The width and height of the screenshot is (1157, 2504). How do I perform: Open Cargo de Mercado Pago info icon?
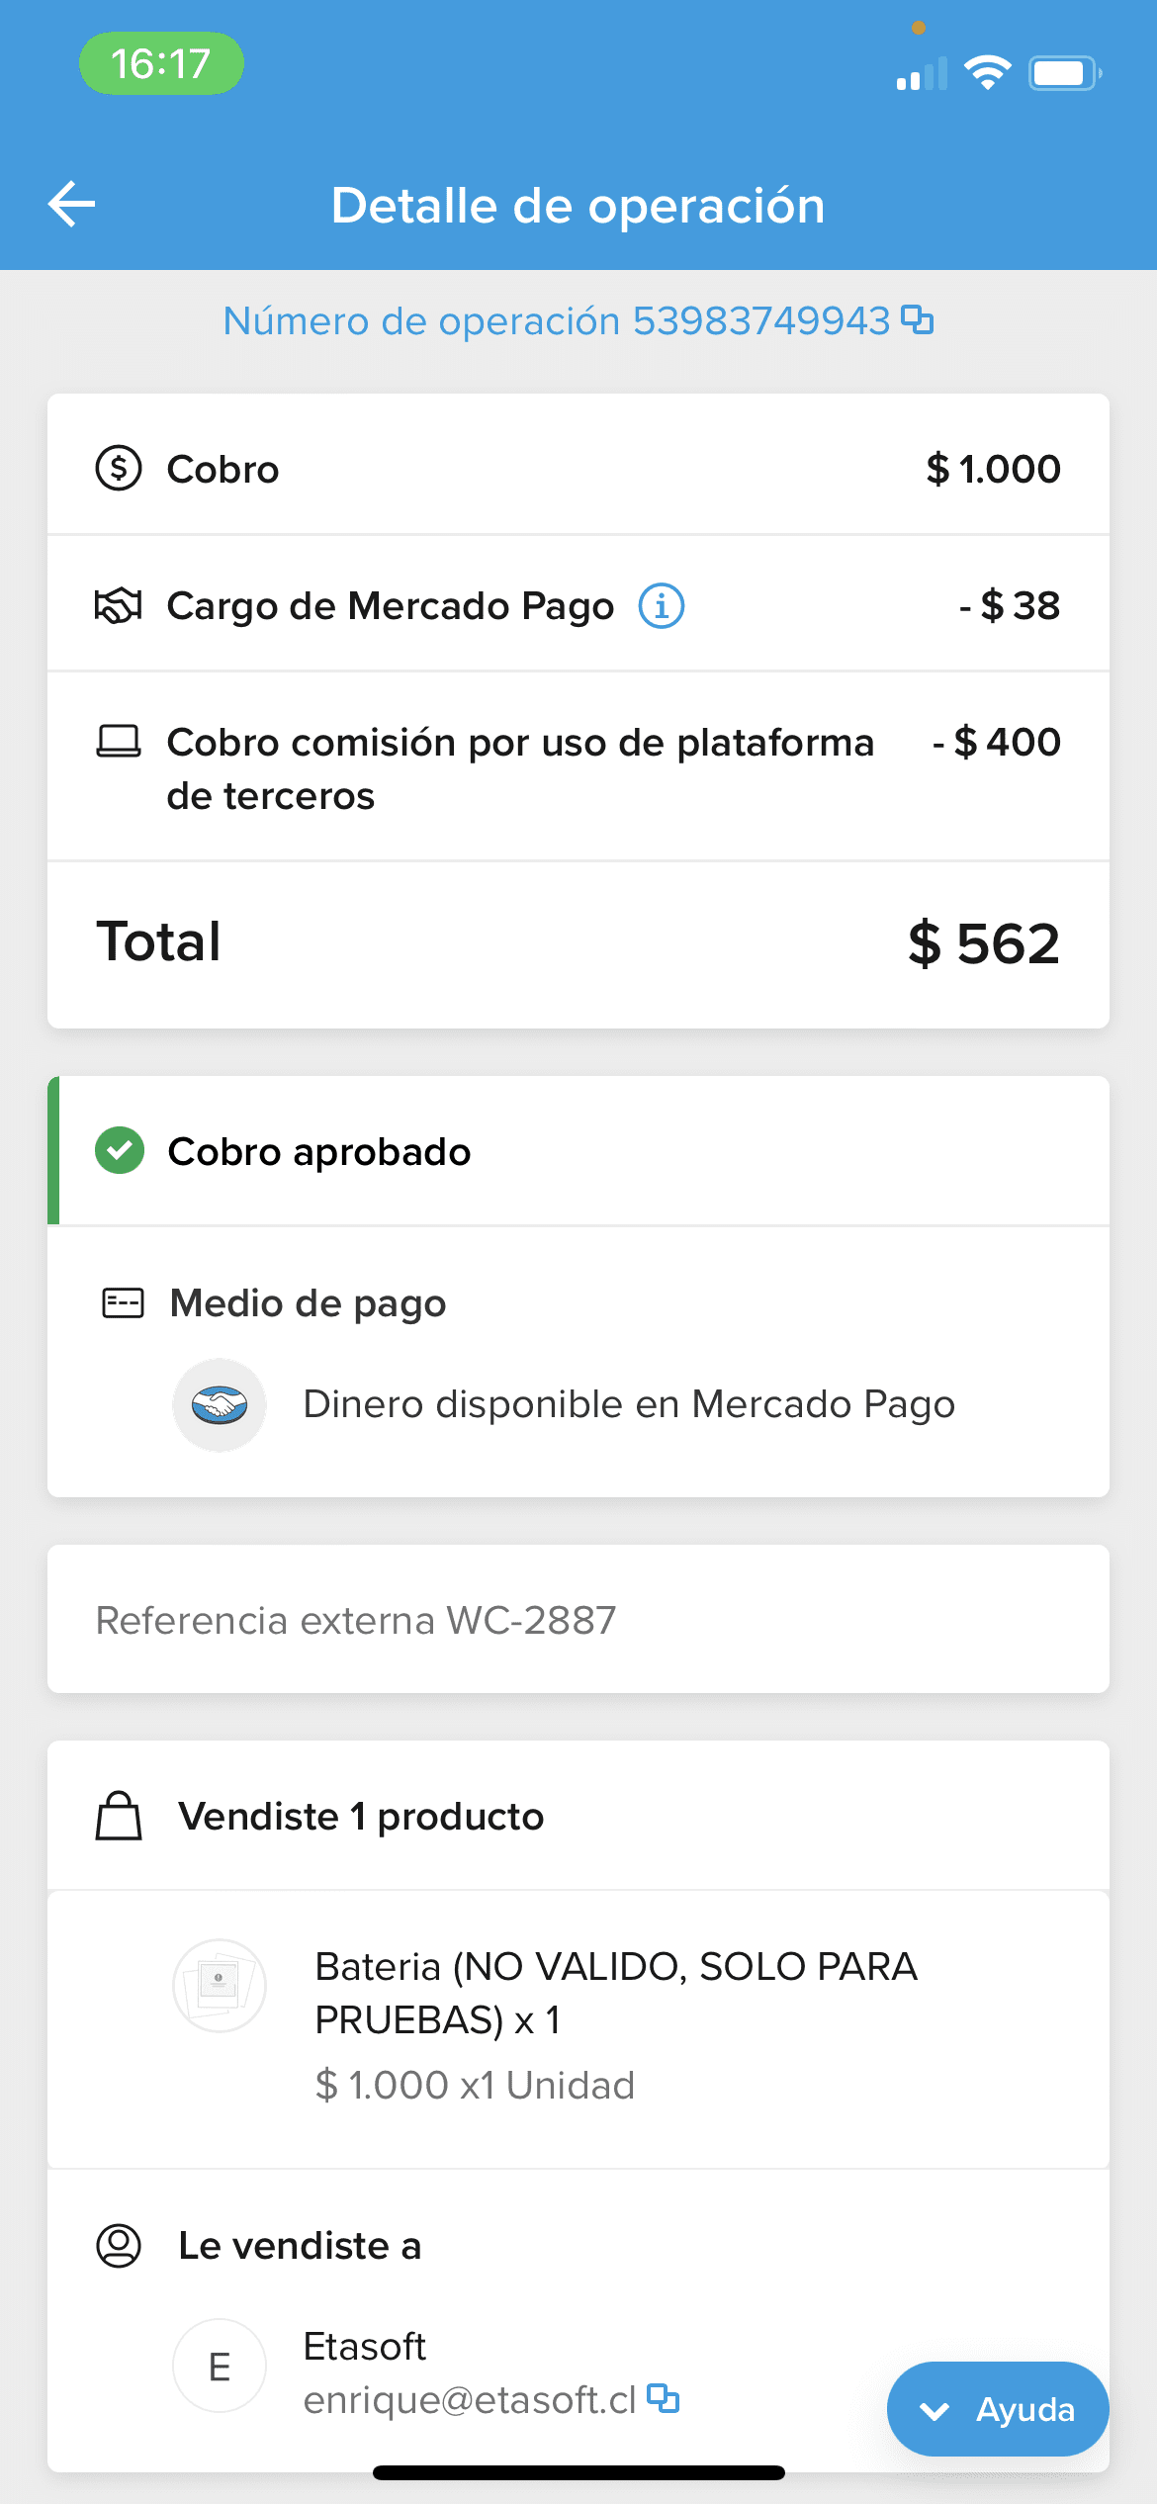click(661, 605)
